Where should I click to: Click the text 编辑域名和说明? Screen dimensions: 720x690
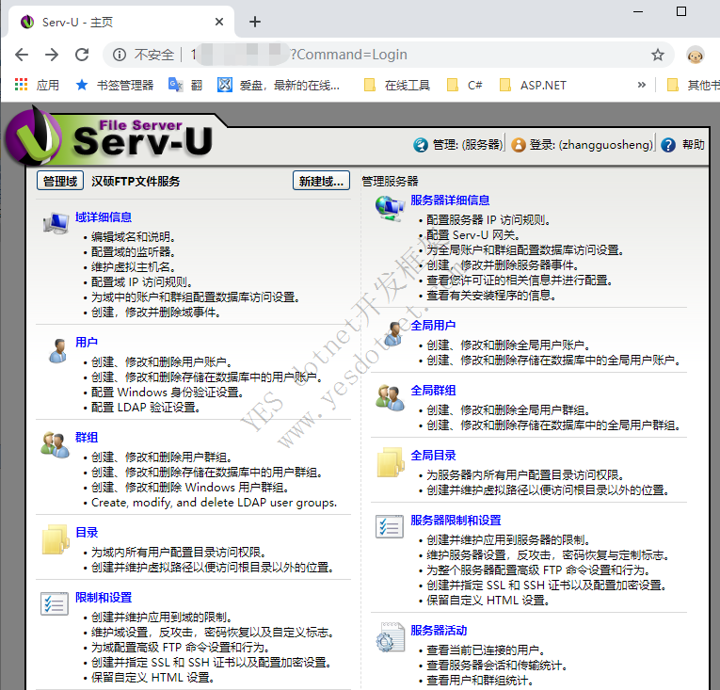133,236
